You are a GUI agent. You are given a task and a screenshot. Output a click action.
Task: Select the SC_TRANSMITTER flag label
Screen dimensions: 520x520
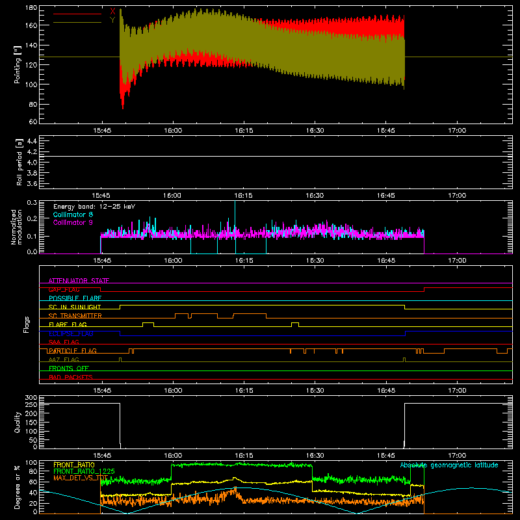75,316
